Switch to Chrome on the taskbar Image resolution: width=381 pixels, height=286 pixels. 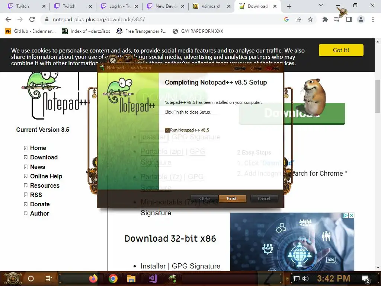click(113, 279)
